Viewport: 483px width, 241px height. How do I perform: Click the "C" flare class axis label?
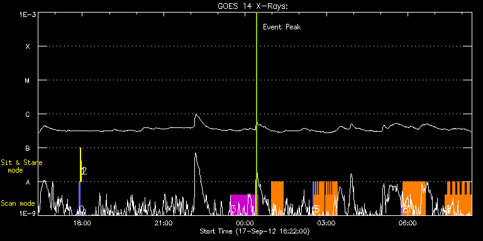(28, 114)
